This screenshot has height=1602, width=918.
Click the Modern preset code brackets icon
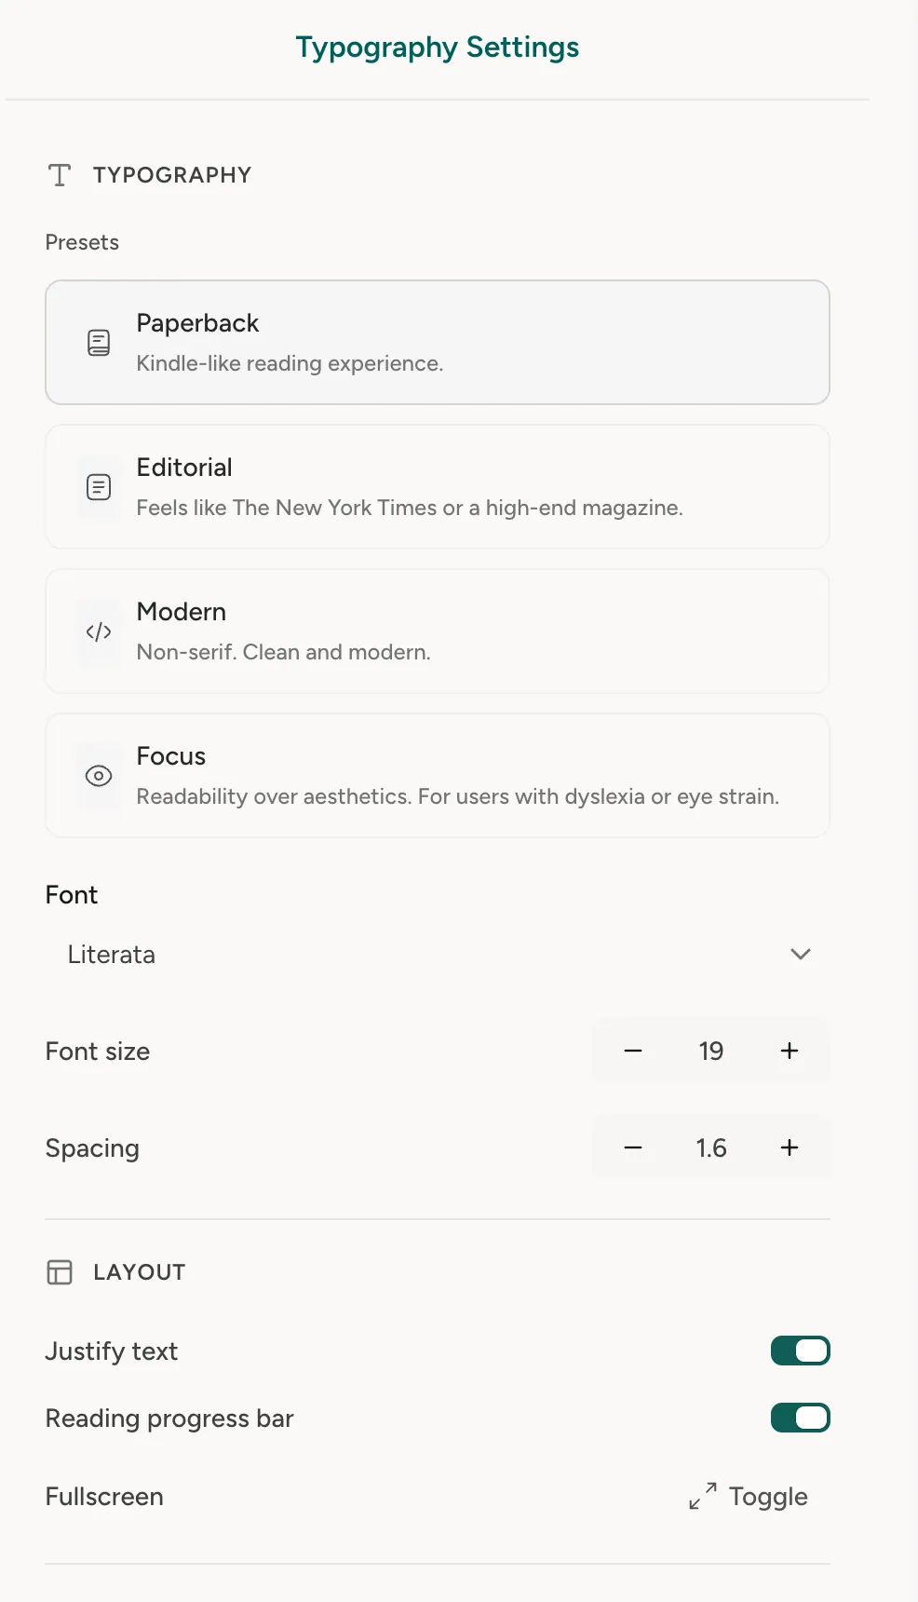(x=99, y=631)
